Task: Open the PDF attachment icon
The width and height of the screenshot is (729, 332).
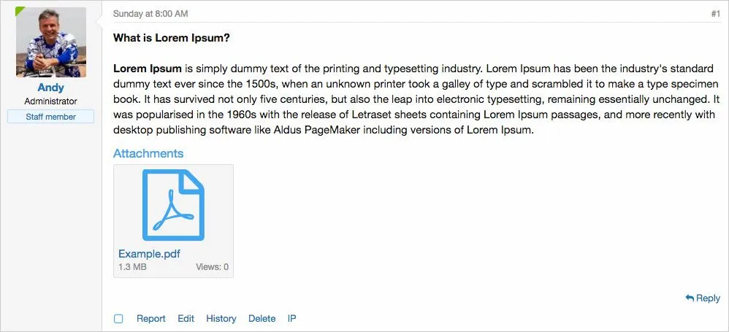Action: (173, 205)
